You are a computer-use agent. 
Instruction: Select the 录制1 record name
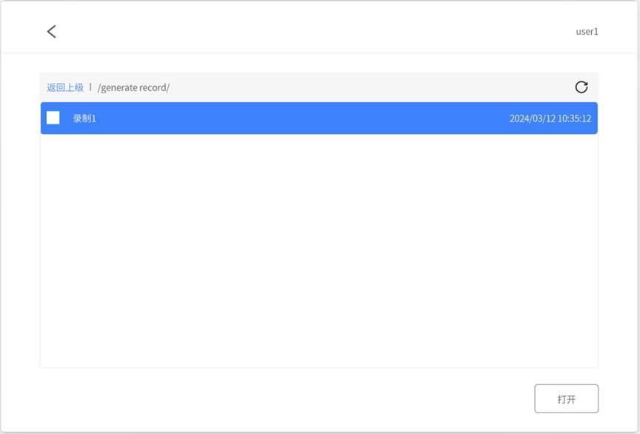pos(84,118)
